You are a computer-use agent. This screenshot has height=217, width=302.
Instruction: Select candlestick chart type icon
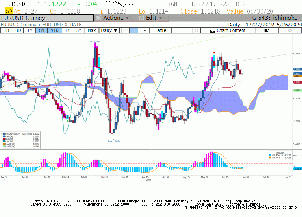(133, 31)
